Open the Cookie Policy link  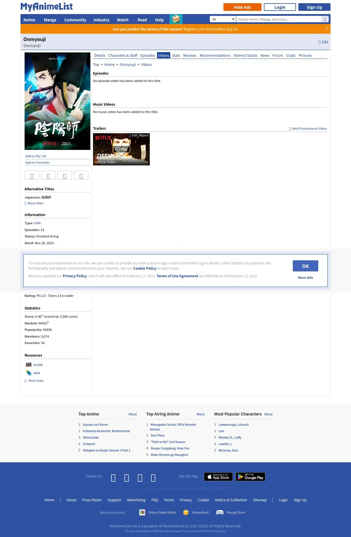pyautogui.click(x=145, y=268)
